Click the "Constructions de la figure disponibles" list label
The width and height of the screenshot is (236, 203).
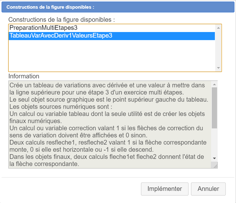click(x=61, y=20)
